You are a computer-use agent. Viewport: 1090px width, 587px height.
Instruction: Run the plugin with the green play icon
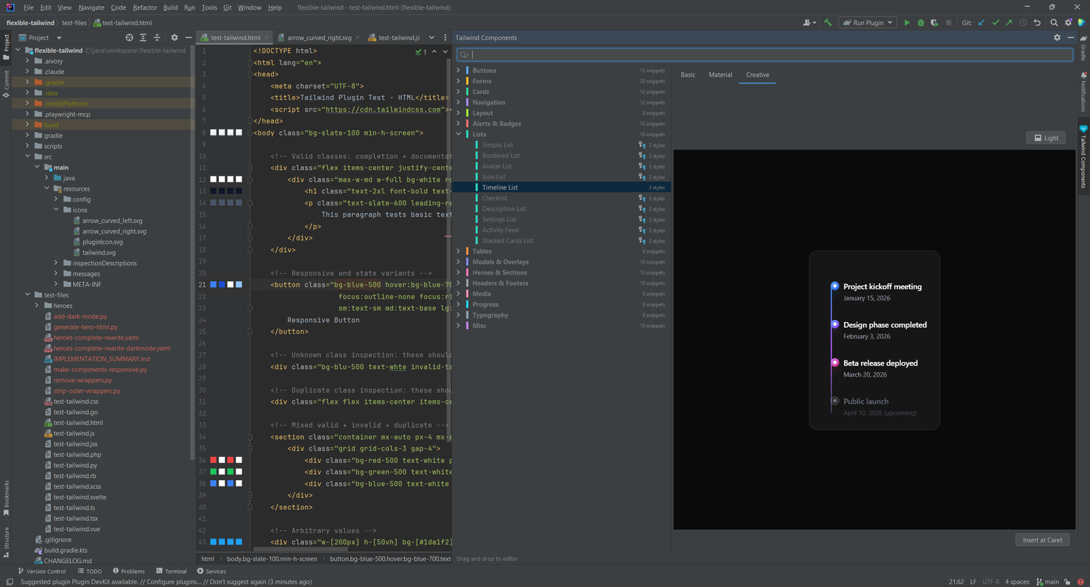pyautogui.click(x=907, y=22)
